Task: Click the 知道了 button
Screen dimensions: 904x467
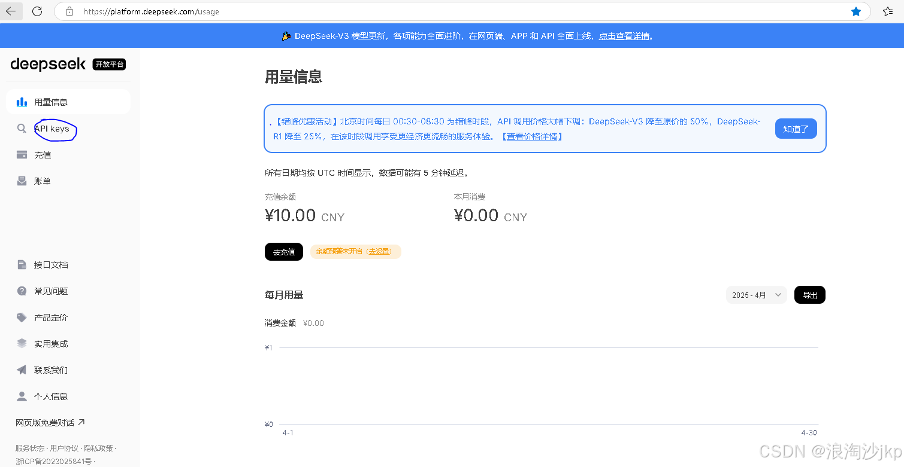Action: (796, 129)
